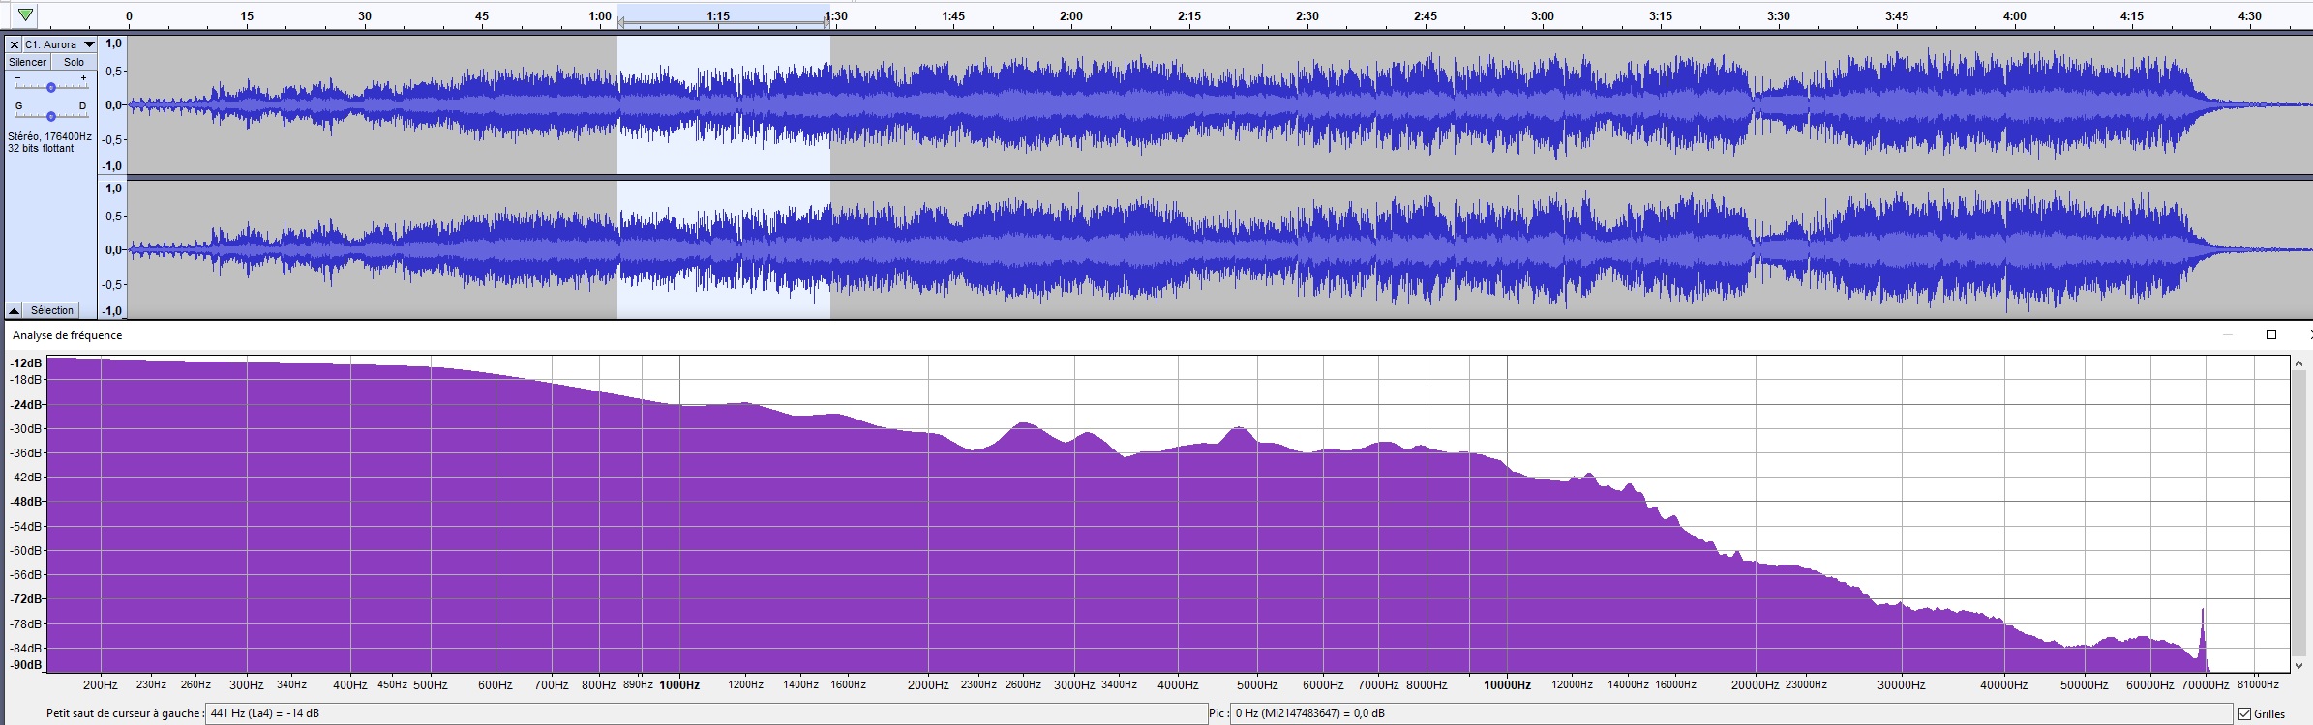This screenshot has height=725, width=2313.
Task: Click the Stéréo, 176400Hz track info text
Action: coord(49,137)
